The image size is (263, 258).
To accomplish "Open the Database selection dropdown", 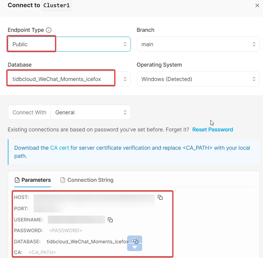I will pos(69,79).
